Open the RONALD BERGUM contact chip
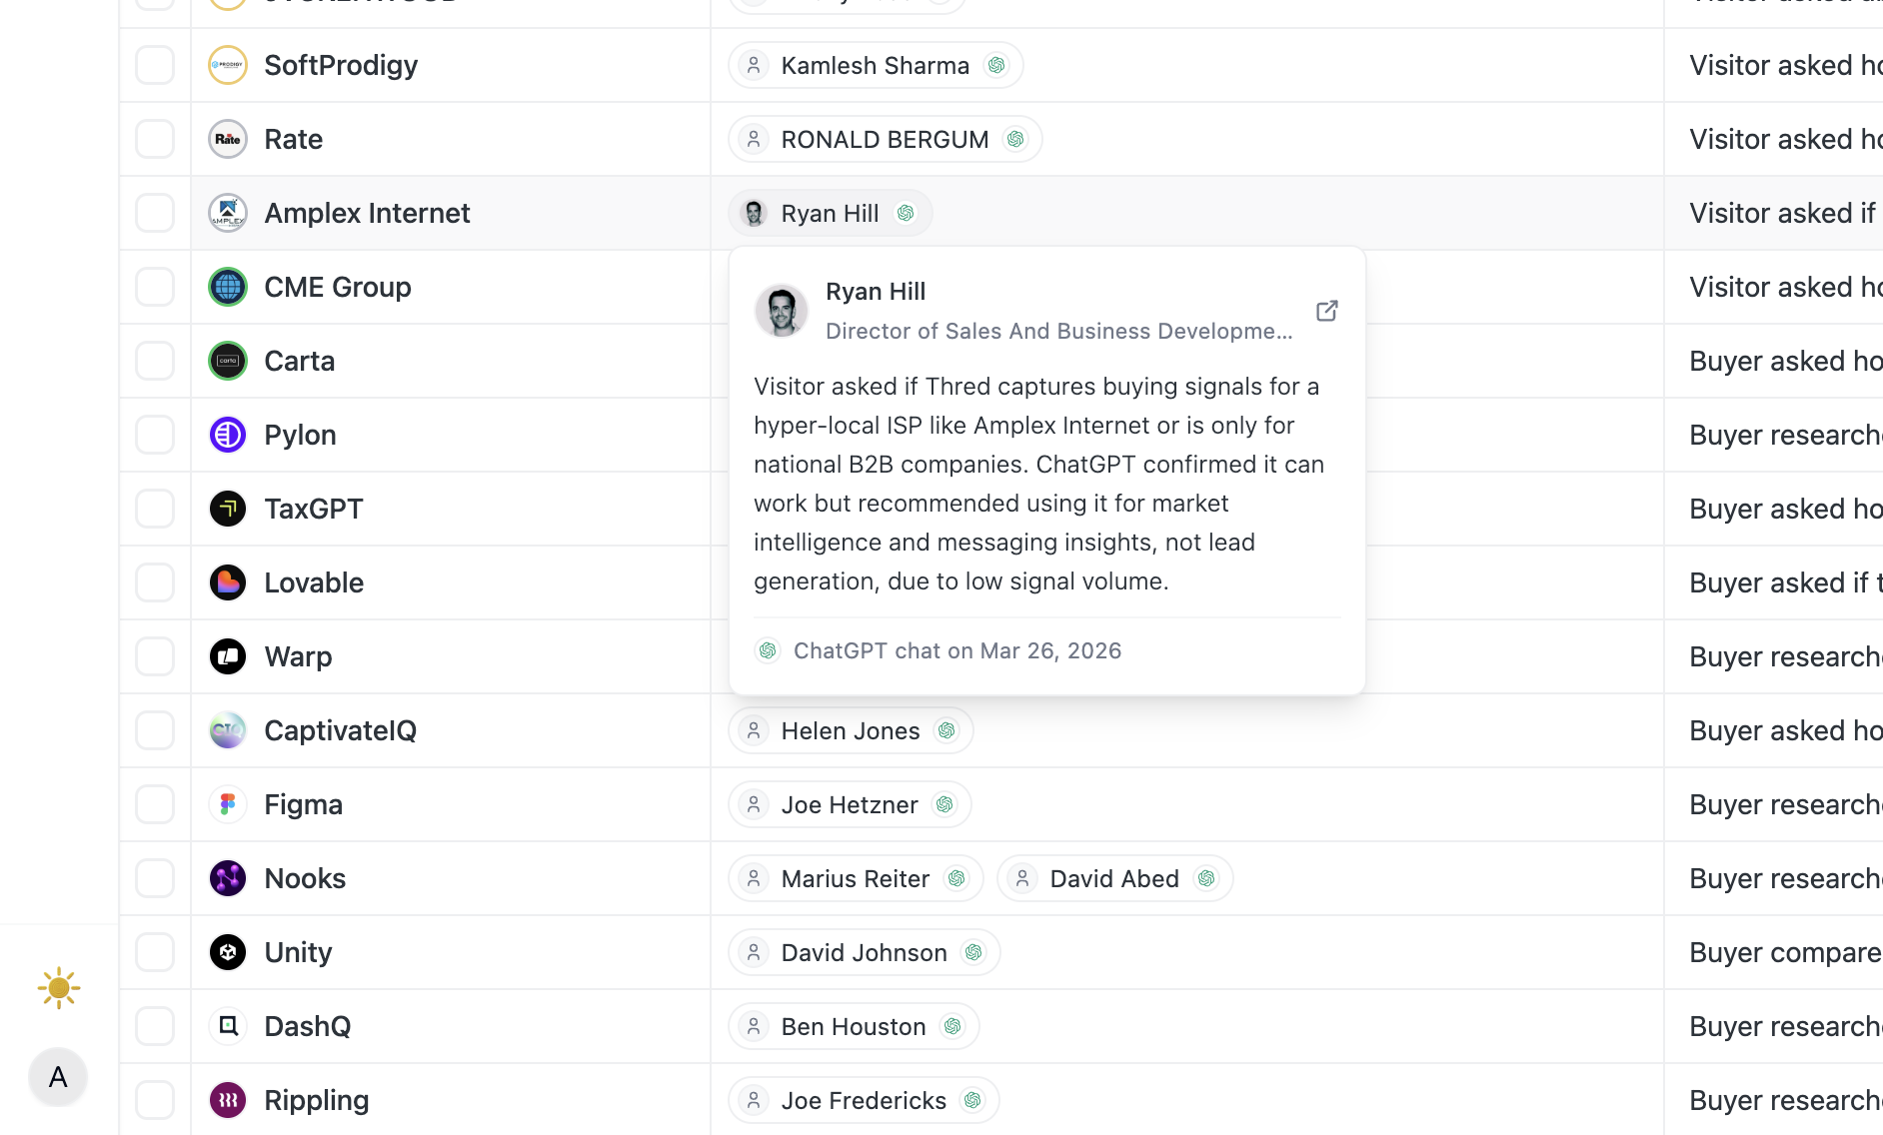Screen dimensions: 1883x1135 (886, 139)
